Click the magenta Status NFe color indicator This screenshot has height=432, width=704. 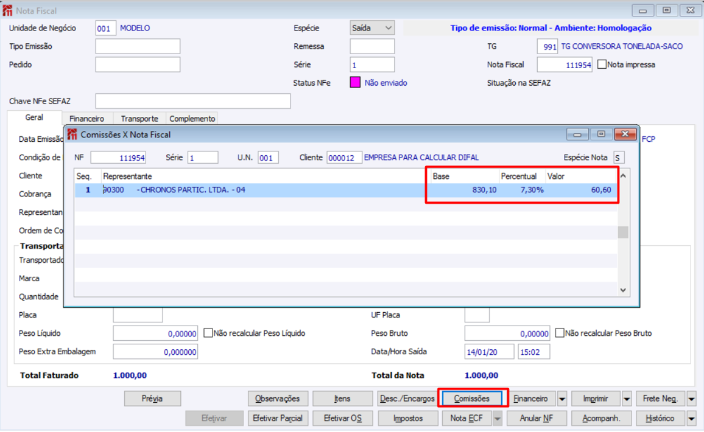pyautogui.click(x=355, y=83)
